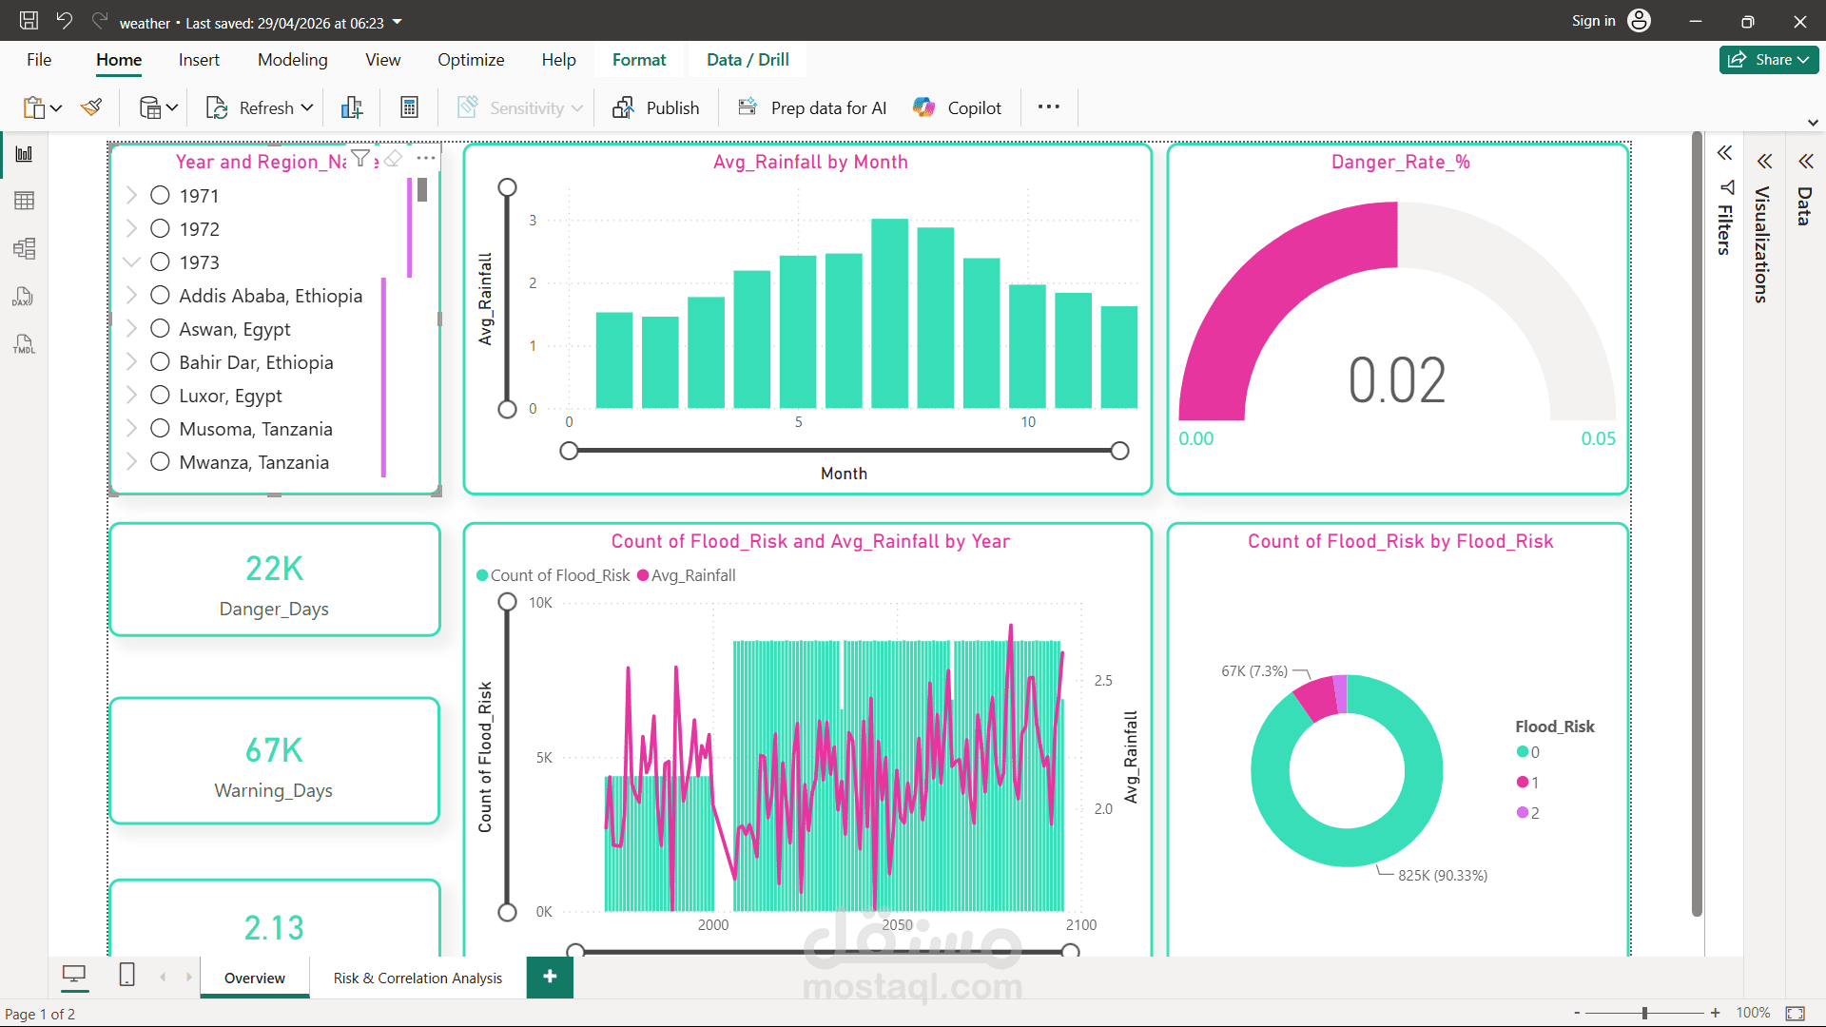Open Get data dropdown arrow
1826x1027 pixels.
pyautogui.click(x=172, y=108)
